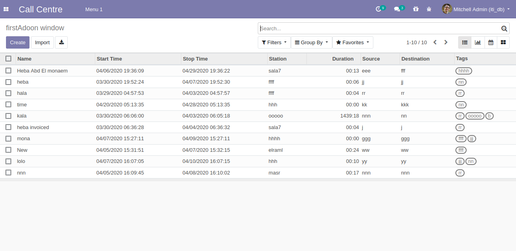The height and width of the screenshot is (251, 516).
Task: Open the activities clock icon
Action: click(x=379, y=9)
